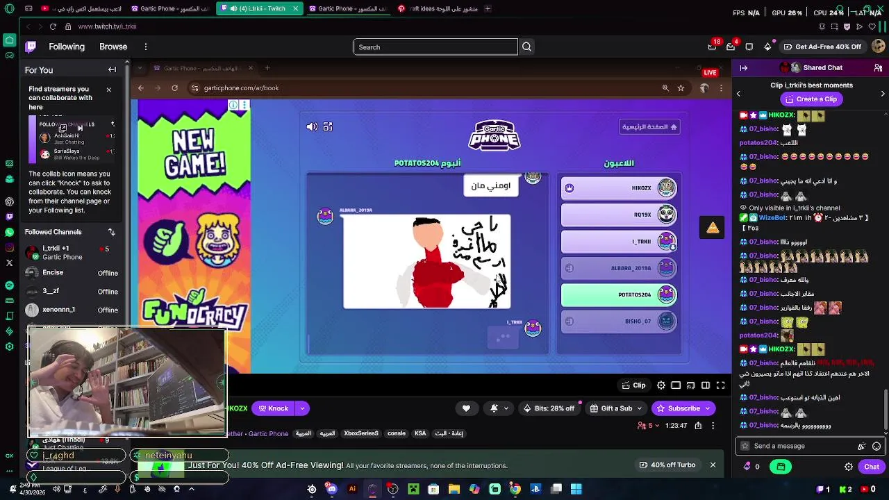Dismiss the 40% off Turbo banner

(713, 465)
